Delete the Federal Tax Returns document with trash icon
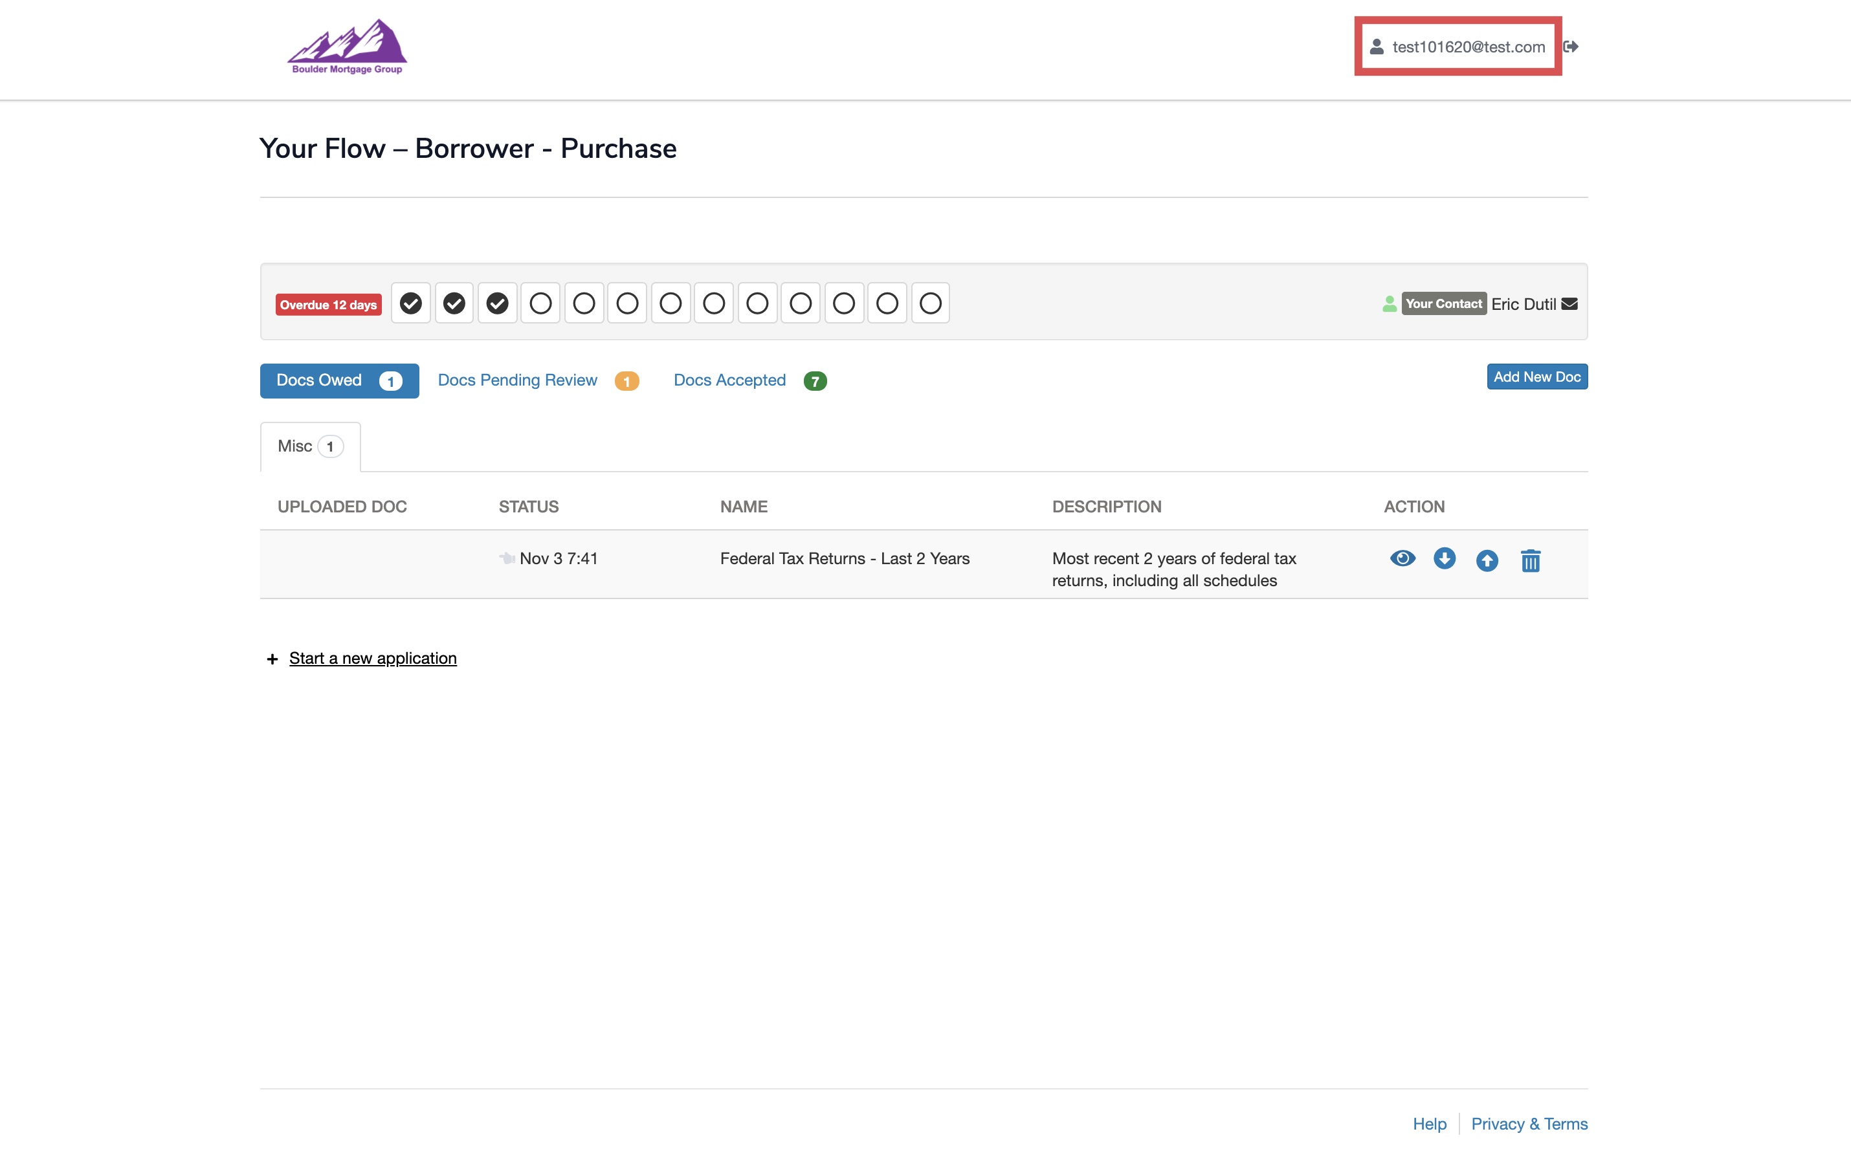Screen dimensions: 1851x1149 coord(1530,561)
